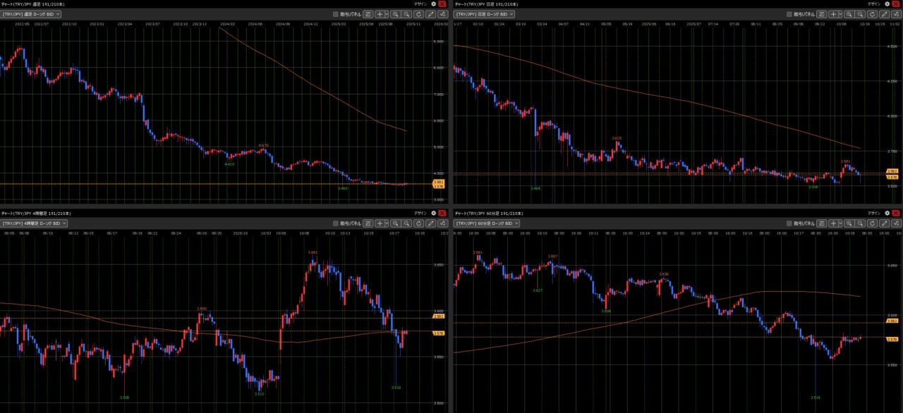Click デザイン in the 60-minute chart title bar
Screen dimensions: 903x413
click(x=873, y=212)
